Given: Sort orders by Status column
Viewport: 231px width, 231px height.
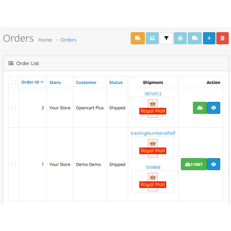Looking at the screenshot, I should 116,82.
